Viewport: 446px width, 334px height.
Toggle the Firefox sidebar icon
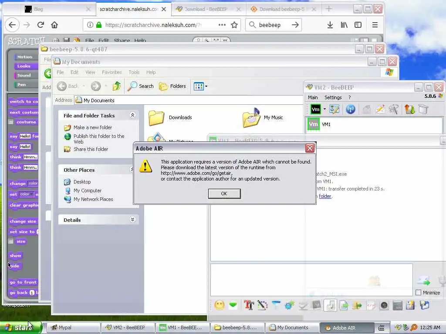[358, 25]
